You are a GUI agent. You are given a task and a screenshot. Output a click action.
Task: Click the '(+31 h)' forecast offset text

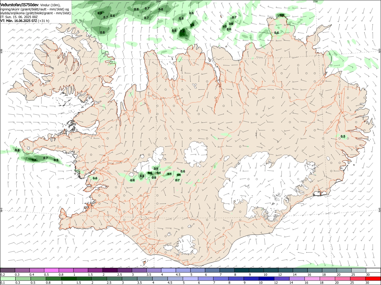coord(43,21)
